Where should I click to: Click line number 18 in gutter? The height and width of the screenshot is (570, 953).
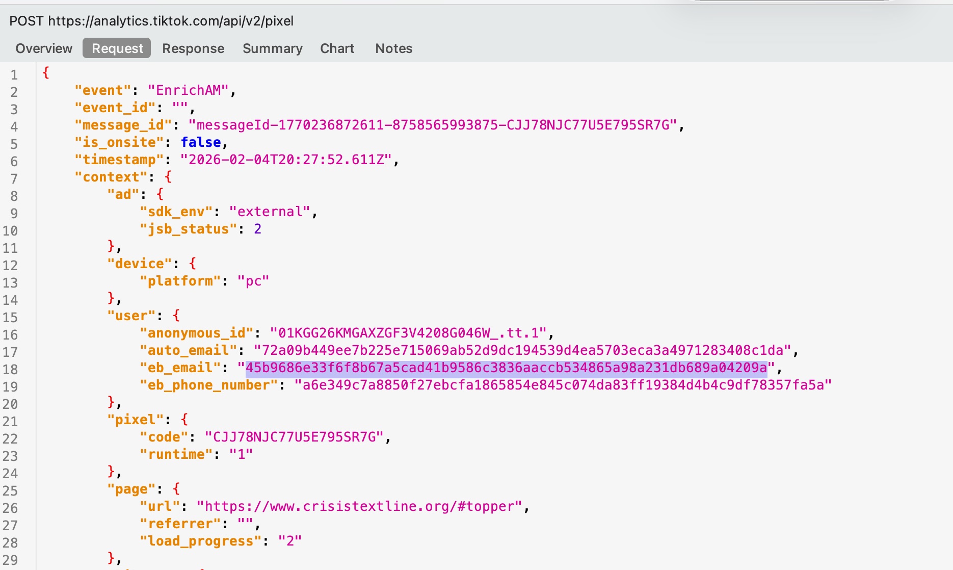tap(11, 369)
